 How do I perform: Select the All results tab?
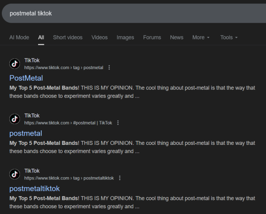coord(41,38)
